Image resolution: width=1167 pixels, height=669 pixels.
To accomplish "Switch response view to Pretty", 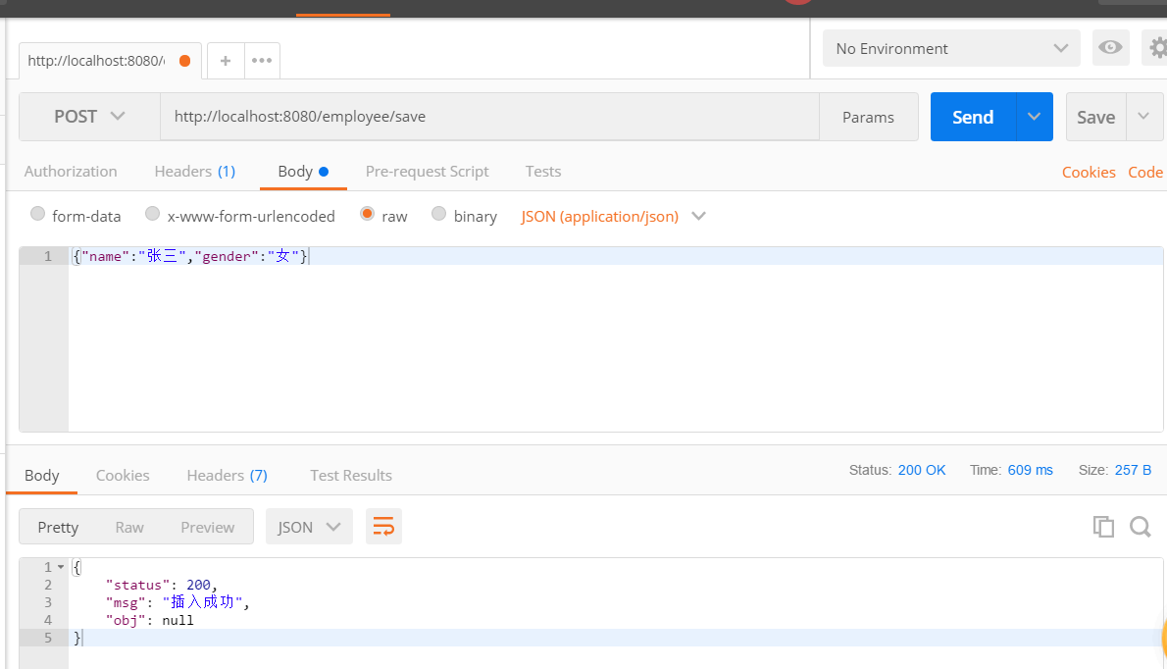I will point(58,527).
